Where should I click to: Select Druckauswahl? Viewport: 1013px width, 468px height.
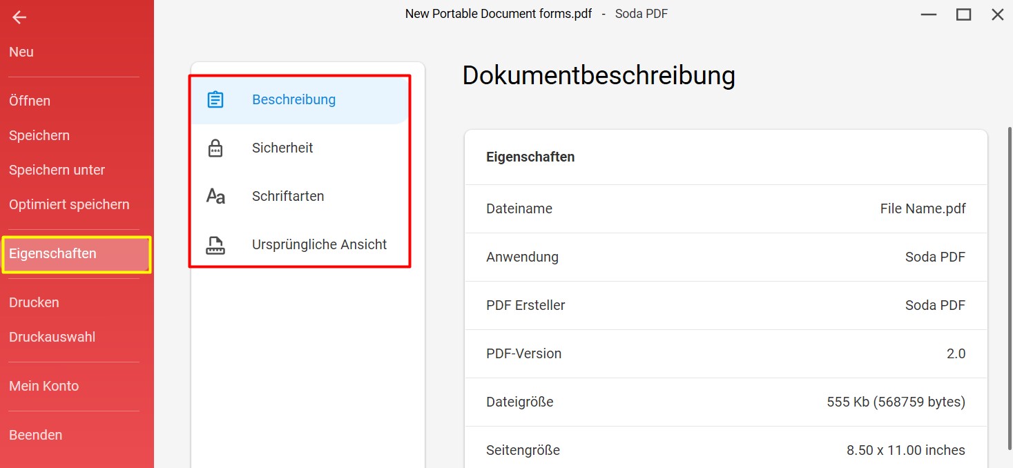(x=52, y=337)
